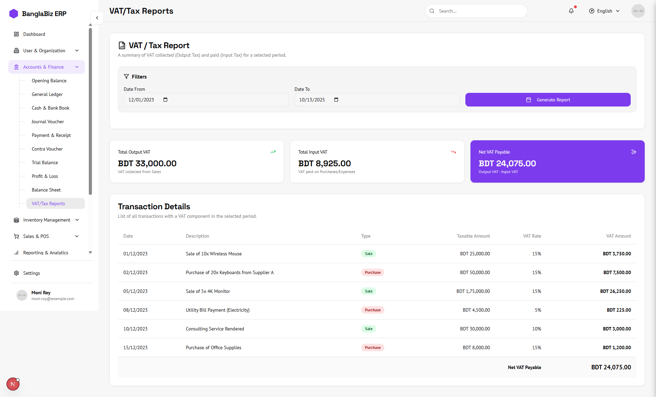
Task: Click the Generate Report button
Action: 548,100
